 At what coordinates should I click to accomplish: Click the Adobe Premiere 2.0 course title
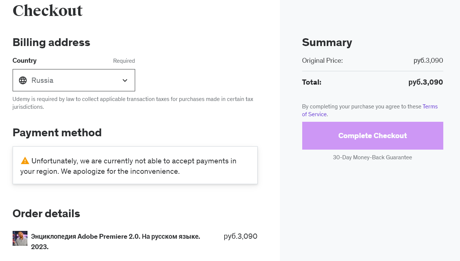pyautogui.click(x=115, y=236)
